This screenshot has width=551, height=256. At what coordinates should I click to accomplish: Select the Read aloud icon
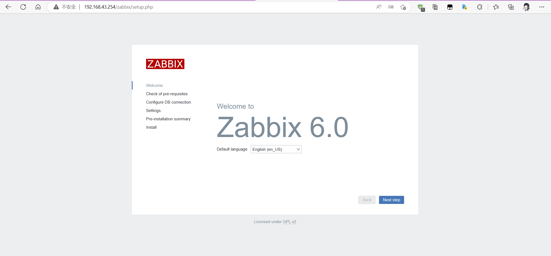click(x=378, y=7)
